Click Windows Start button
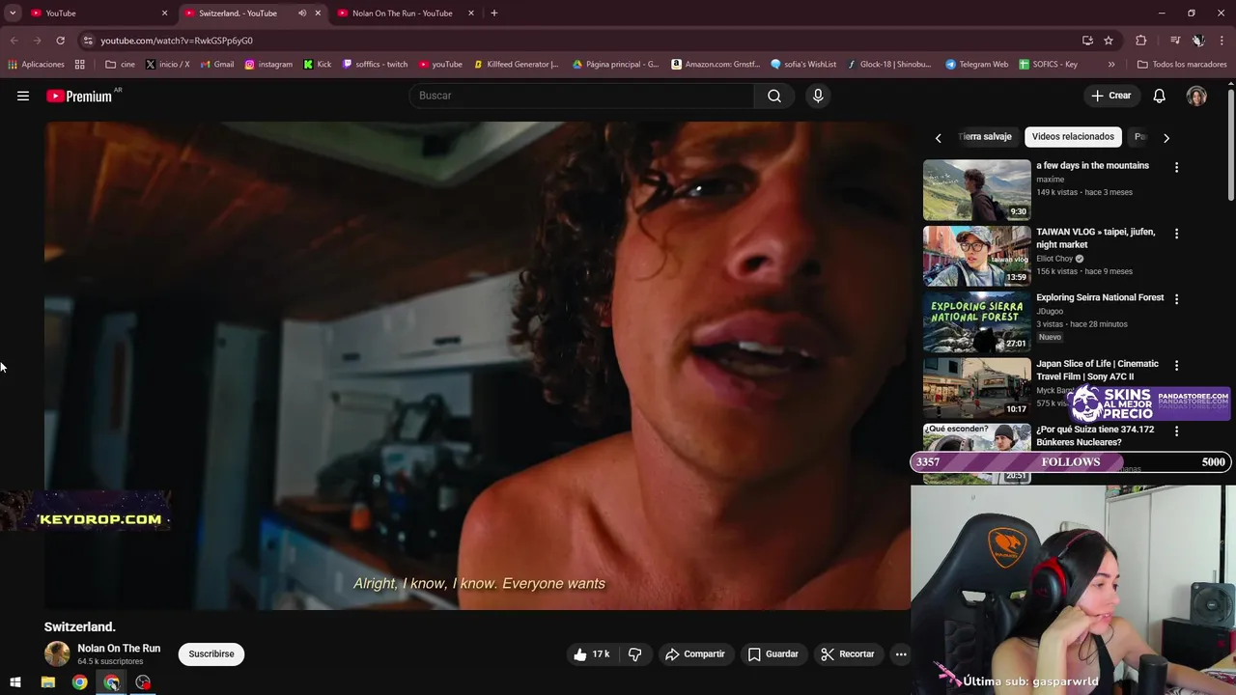Image resolution: width=1236 pixels, height=695 pixels. (15, 682)
